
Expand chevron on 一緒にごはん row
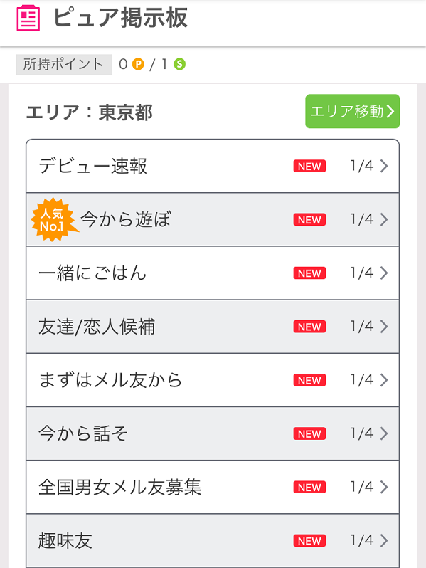point(384,273)
